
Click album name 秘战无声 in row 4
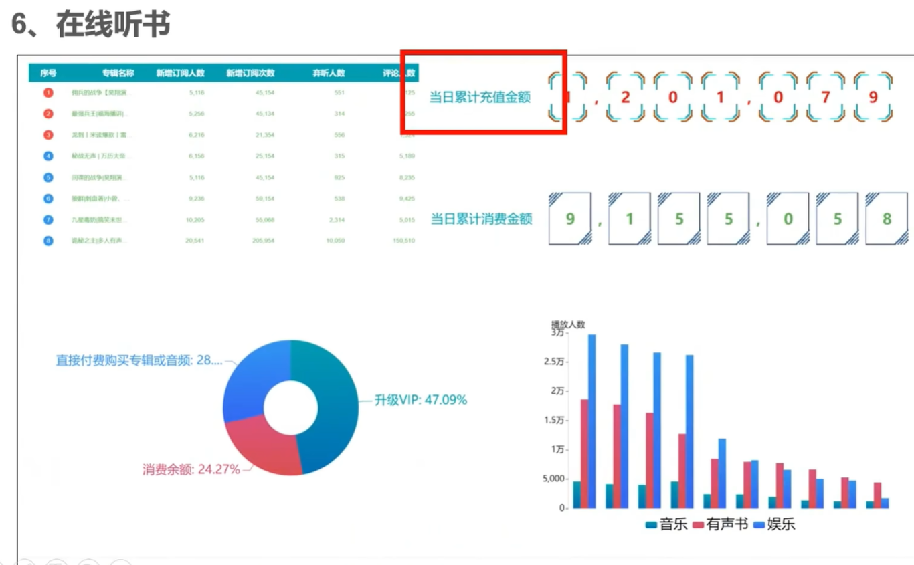click(102, 156)
